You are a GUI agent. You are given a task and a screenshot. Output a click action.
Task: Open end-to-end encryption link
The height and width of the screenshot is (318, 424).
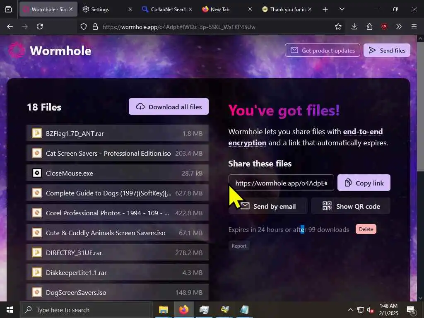coord(306,137)
